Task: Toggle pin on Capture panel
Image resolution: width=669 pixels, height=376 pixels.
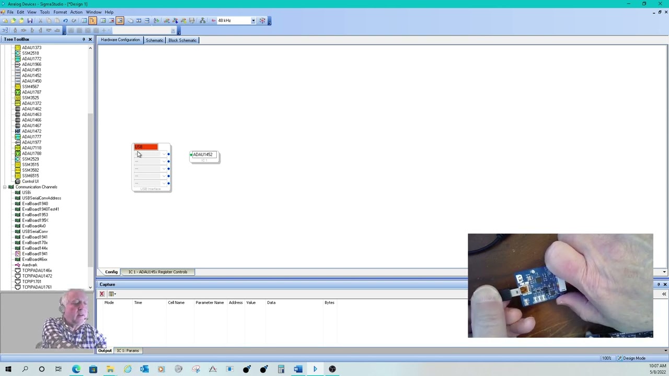Action: click(x=659, y=285)
